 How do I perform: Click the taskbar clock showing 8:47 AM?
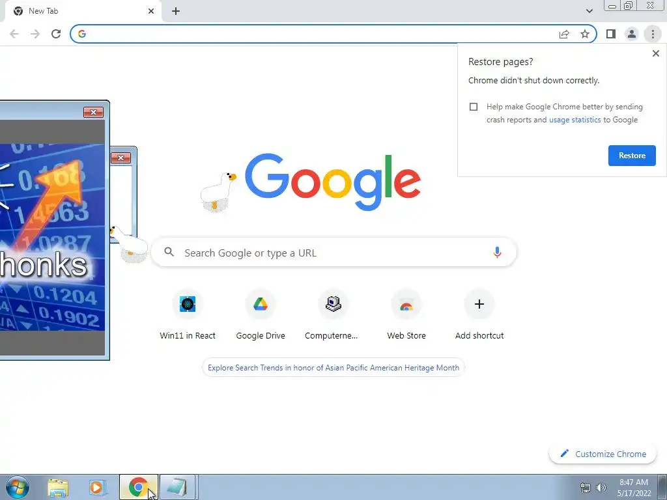634,488
